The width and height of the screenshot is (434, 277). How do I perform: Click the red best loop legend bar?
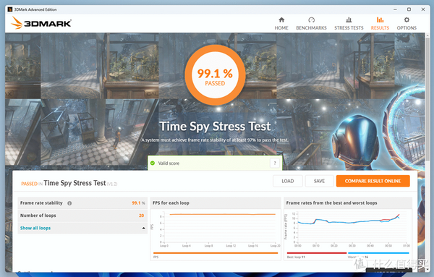coord(317,253)
